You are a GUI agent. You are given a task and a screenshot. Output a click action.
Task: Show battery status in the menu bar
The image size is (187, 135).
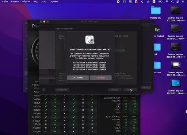click(x=160, y=1)
